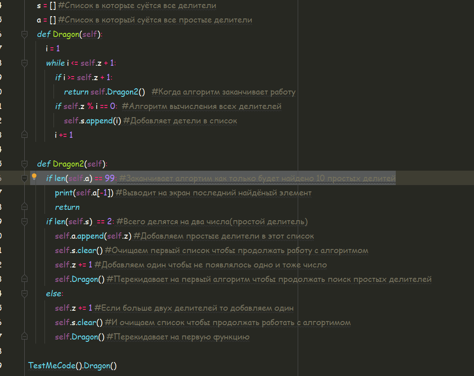Click the fold end marker beside 'self.Dragon() #Перекидавает на первую функцию'
This screenshot has width=474, height=376.
[x=25, y=337]
